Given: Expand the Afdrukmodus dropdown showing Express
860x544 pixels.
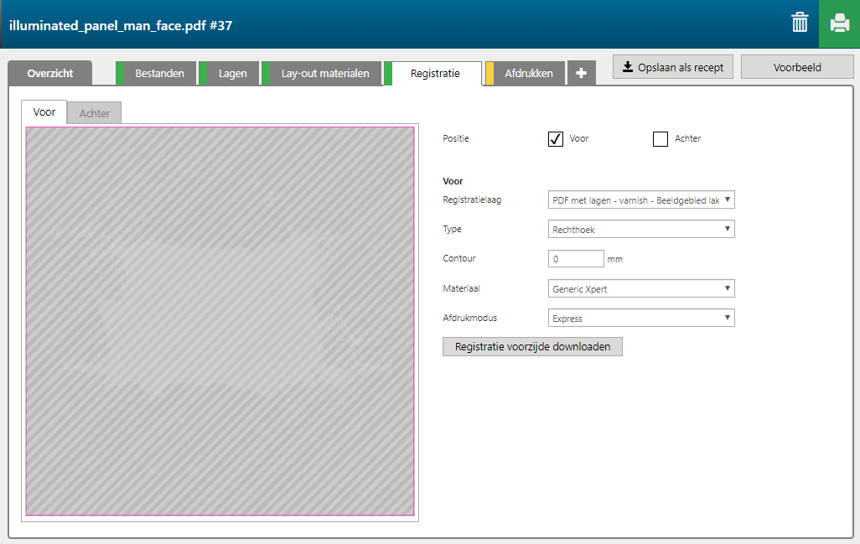Looking at the screenshot, I should click(x=640, y=319).
